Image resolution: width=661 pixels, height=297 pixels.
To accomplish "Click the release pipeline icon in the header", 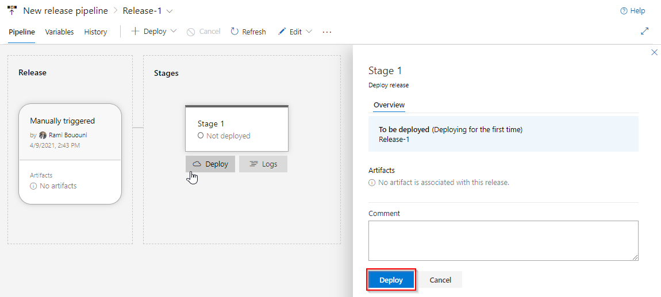I will click(x=12, y=11).
